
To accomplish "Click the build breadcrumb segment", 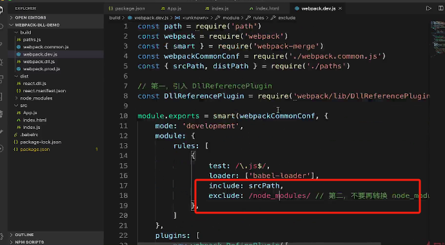I will 115,18.
